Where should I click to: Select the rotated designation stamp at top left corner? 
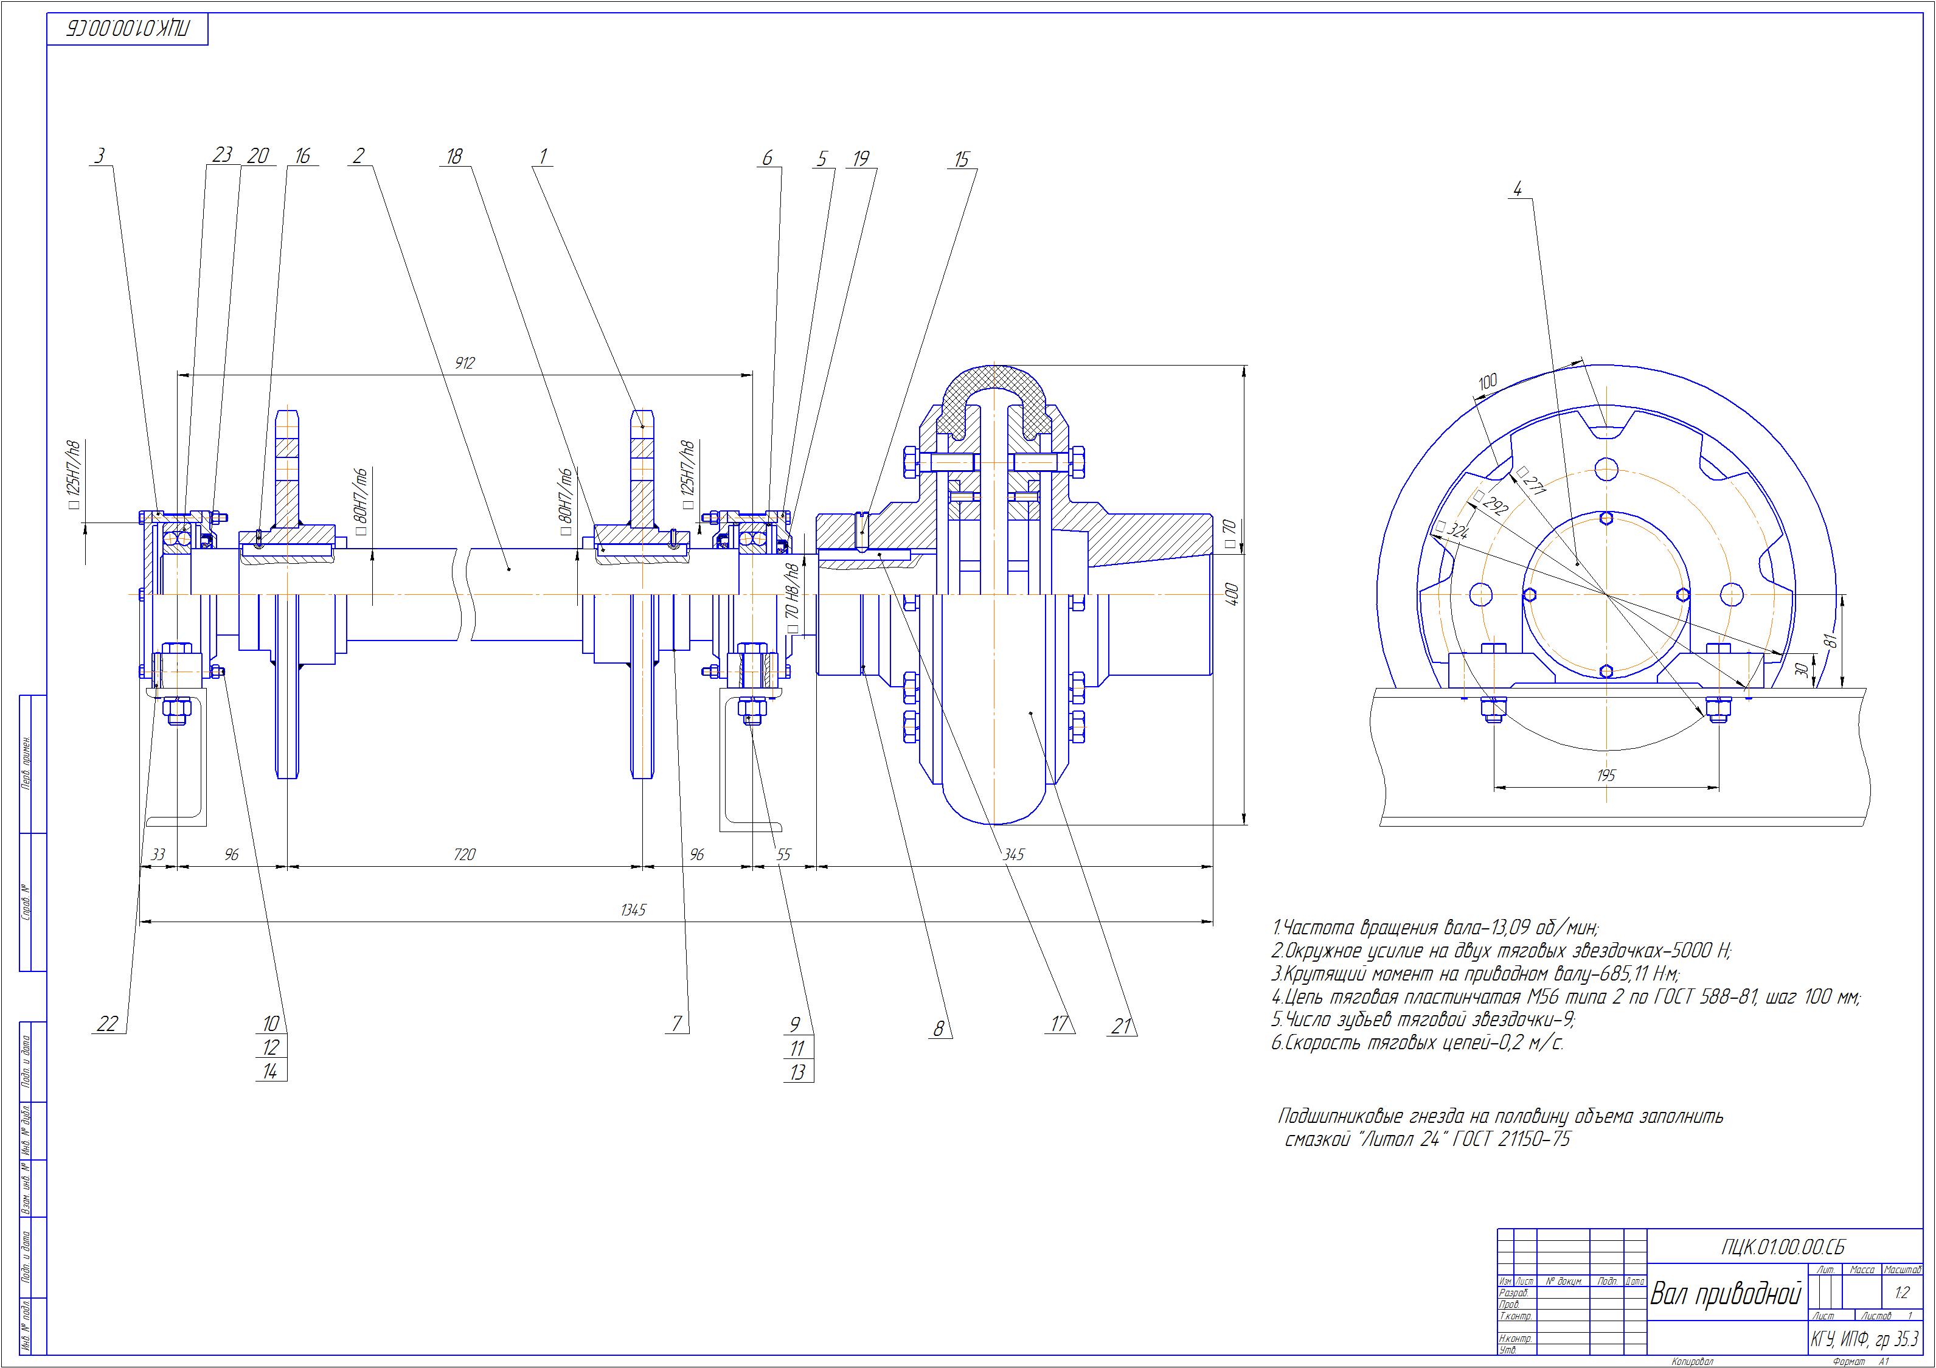point(127,29)
